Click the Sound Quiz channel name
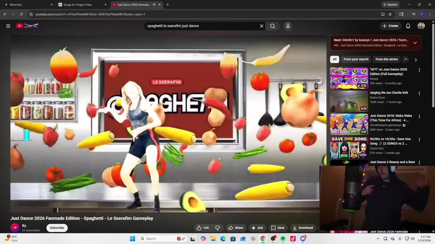Image resolution: width=435 pixels, height=244 pixels. pos(378,148)
